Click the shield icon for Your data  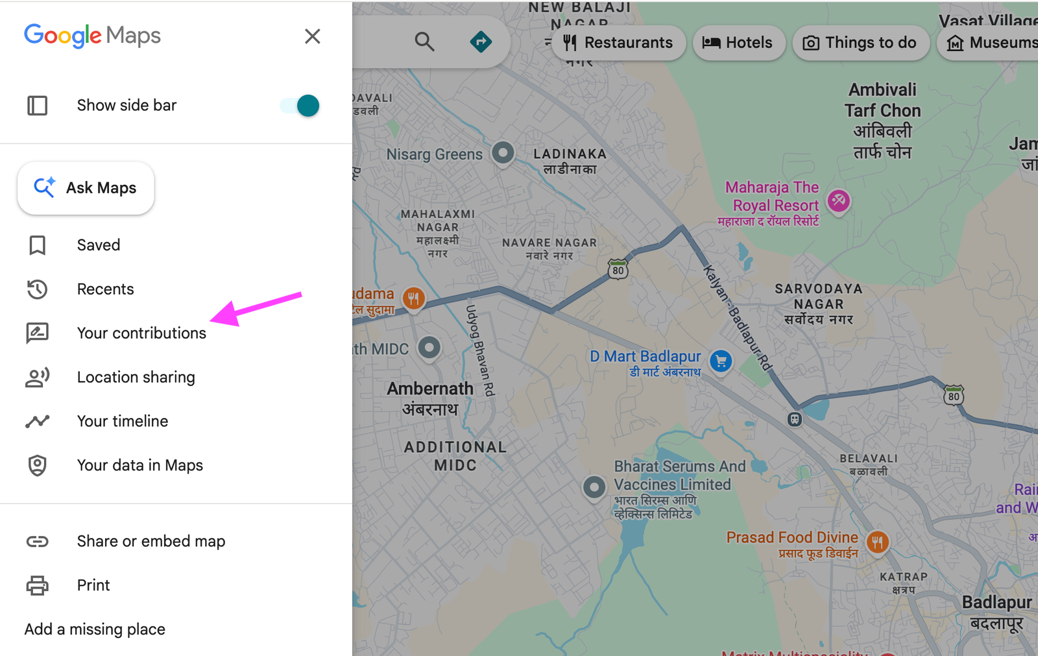[x=38, y=465]
